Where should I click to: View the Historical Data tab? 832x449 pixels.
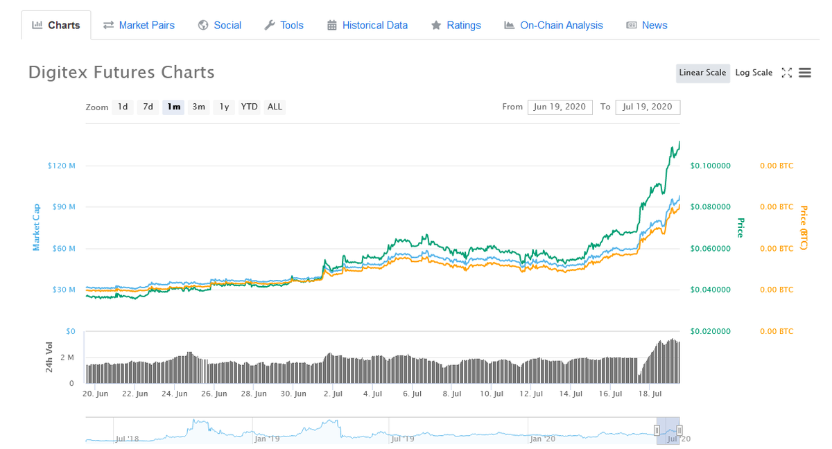(x=366, y=25)
